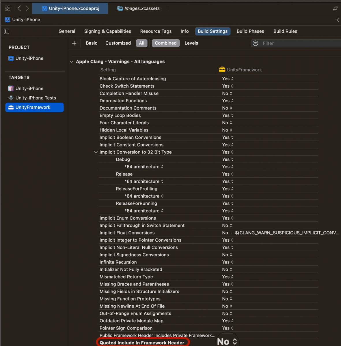
Task: Click the plus add setting button
Action: click(x=74, y=43)
